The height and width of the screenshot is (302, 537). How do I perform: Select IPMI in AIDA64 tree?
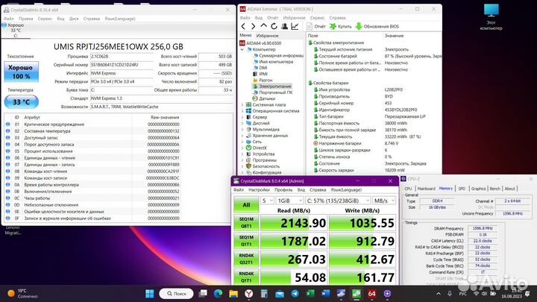tap(260, 74)
